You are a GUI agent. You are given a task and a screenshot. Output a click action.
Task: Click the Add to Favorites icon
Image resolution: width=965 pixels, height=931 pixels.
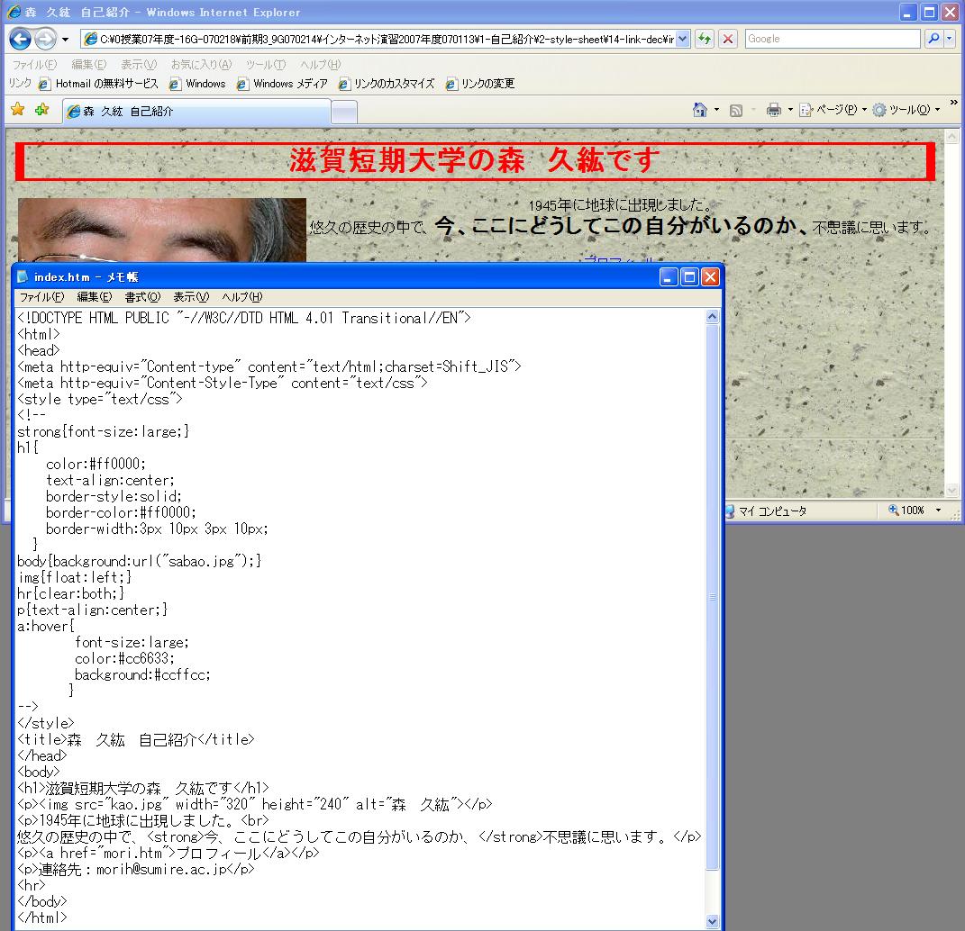point(41,110)
